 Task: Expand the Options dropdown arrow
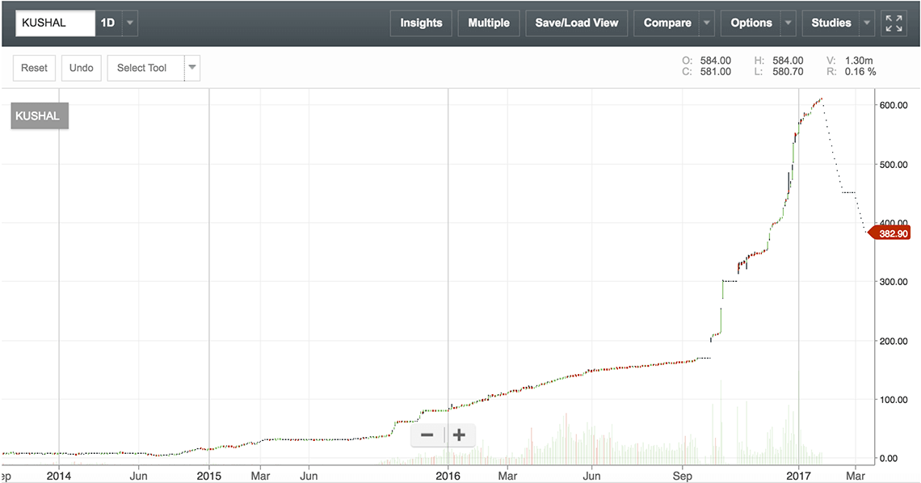coord(788,23)
